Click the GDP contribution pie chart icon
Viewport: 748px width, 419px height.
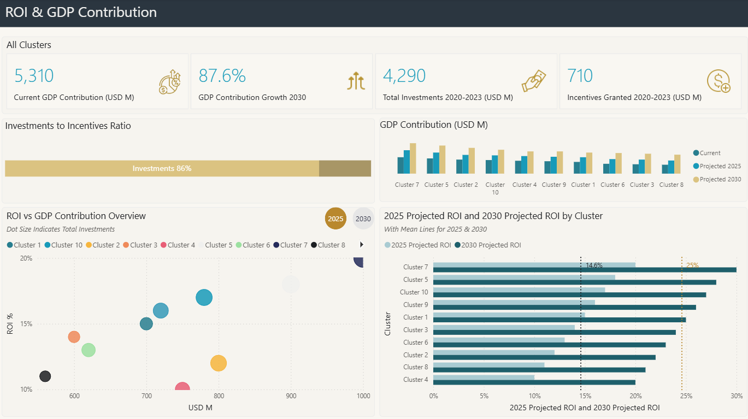(x=169, y=82)
